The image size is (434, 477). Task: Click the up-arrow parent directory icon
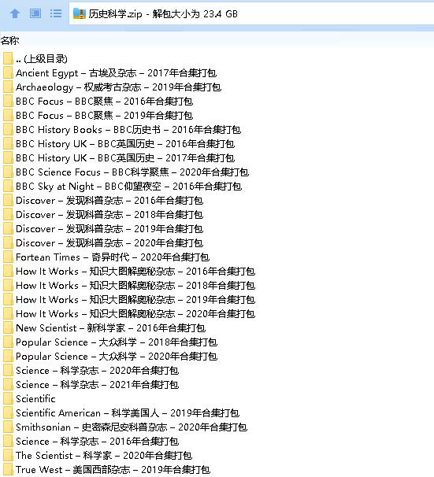[15, 13]
